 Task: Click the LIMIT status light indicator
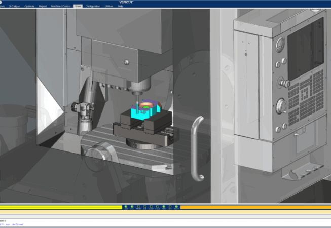pos(126,207)
